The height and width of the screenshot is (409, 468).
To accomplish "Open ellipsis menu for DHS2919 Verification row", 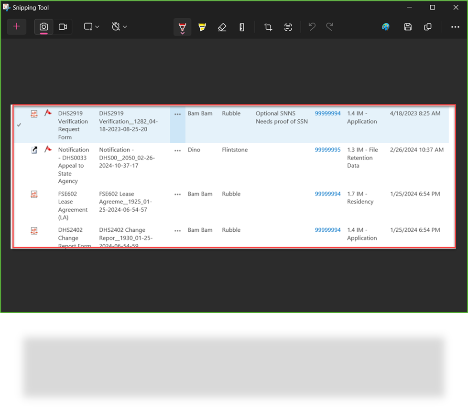I will coord(177,114).
